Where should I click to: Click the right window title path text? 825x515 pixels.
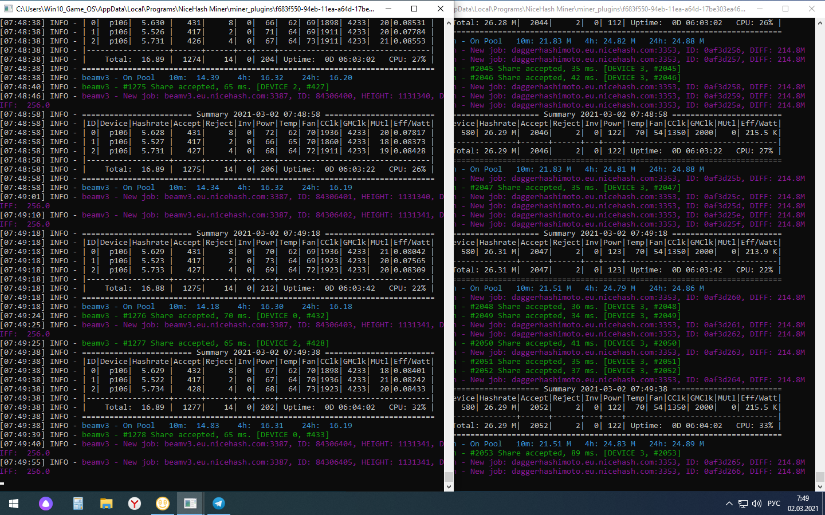pos(600,9)
